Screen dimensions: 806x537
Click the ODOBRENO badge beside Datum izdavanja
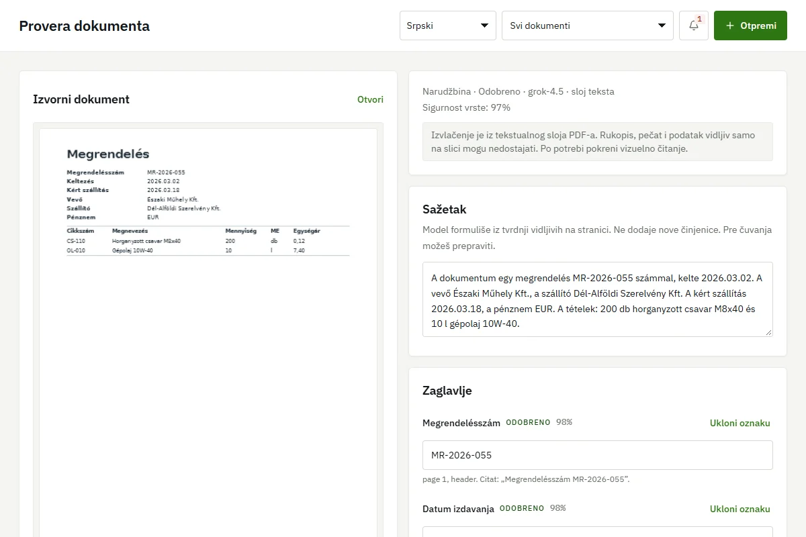coord(522,508)
